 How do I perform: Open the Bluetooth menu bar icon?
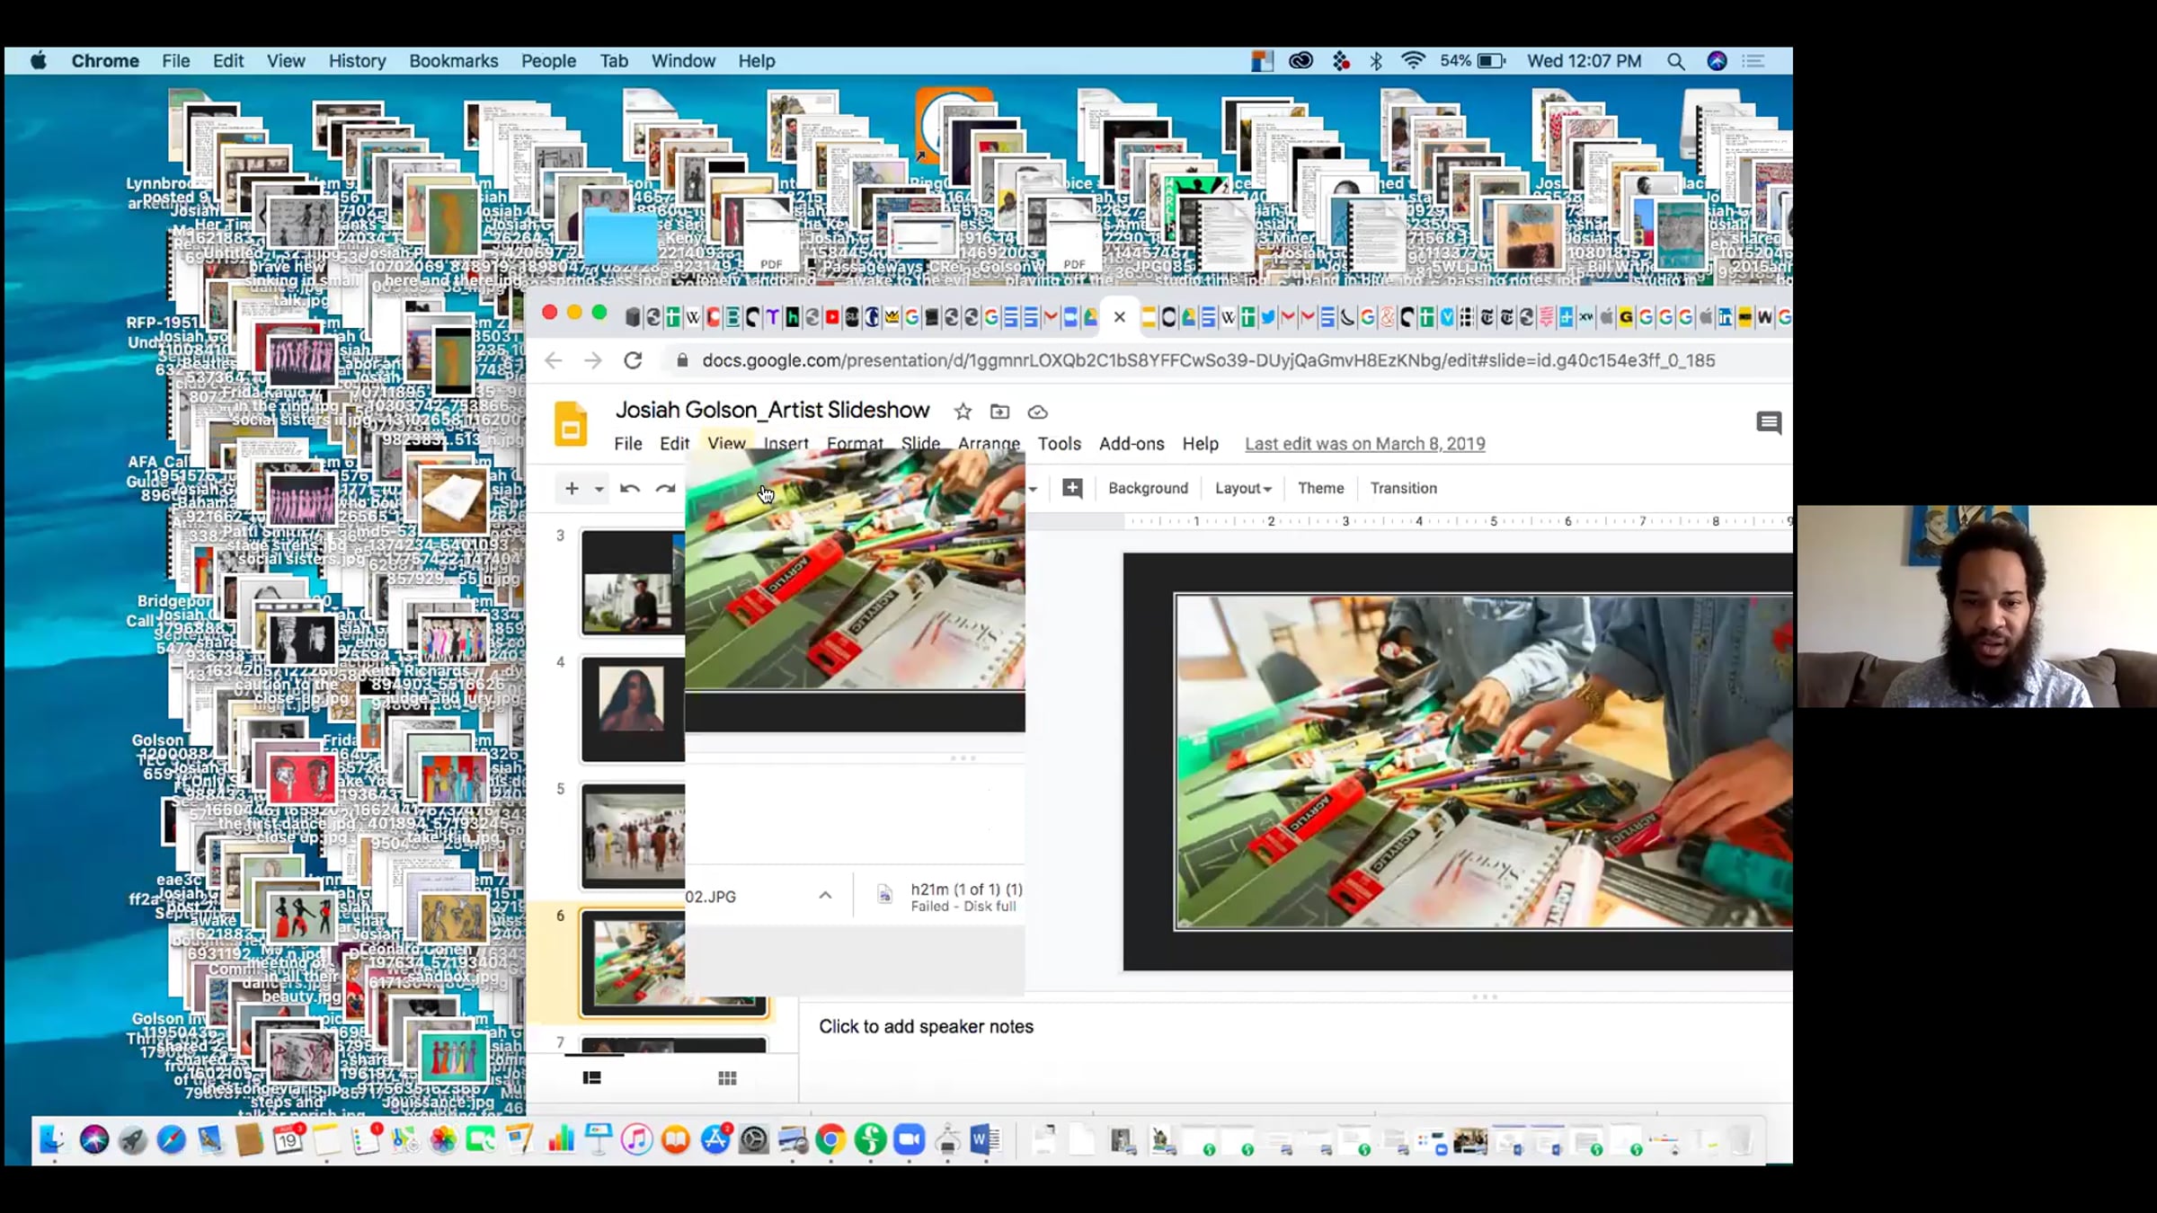1375,61
